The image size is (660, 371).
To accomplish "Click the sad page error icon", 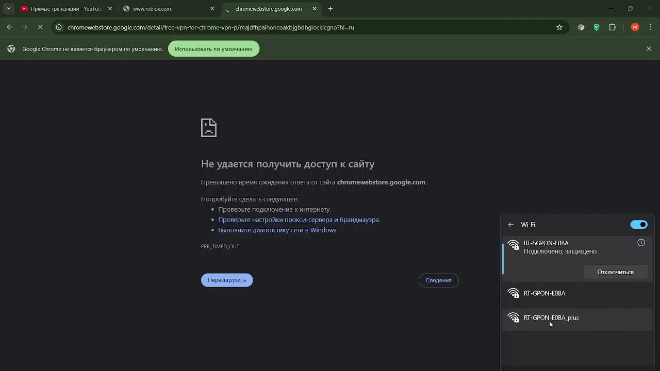I will point(209,128).
